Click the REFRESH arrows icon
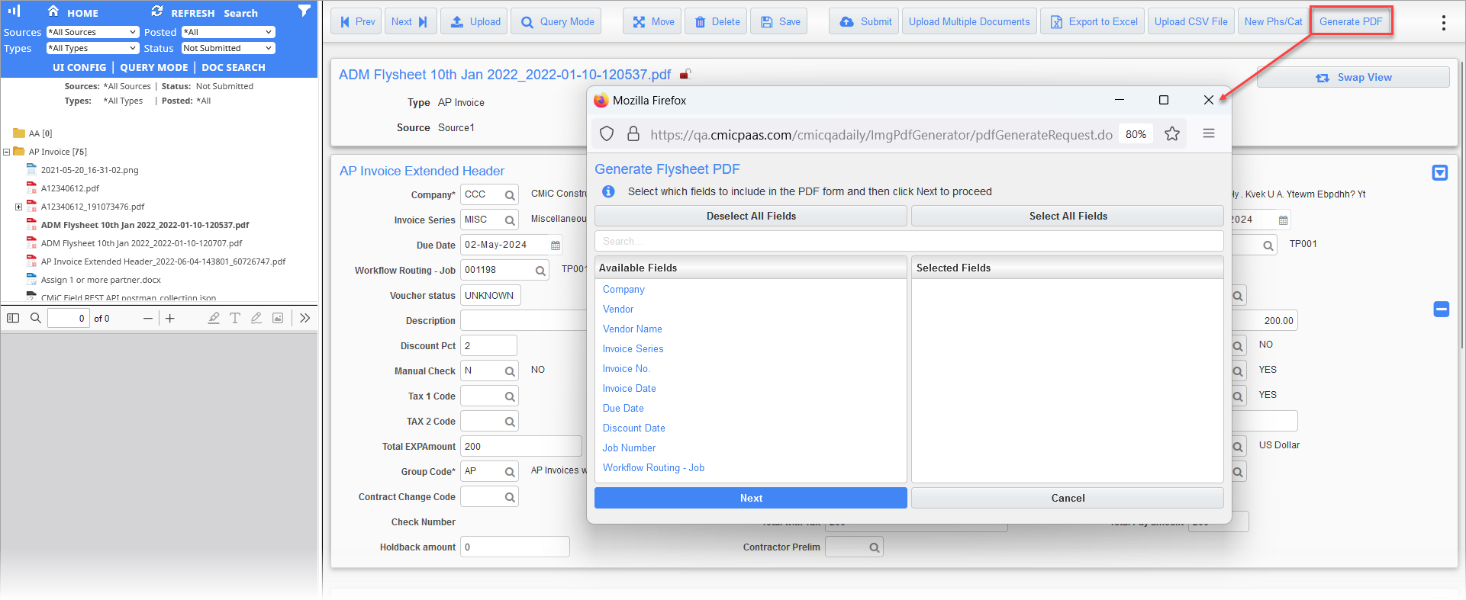 point(157,11)
